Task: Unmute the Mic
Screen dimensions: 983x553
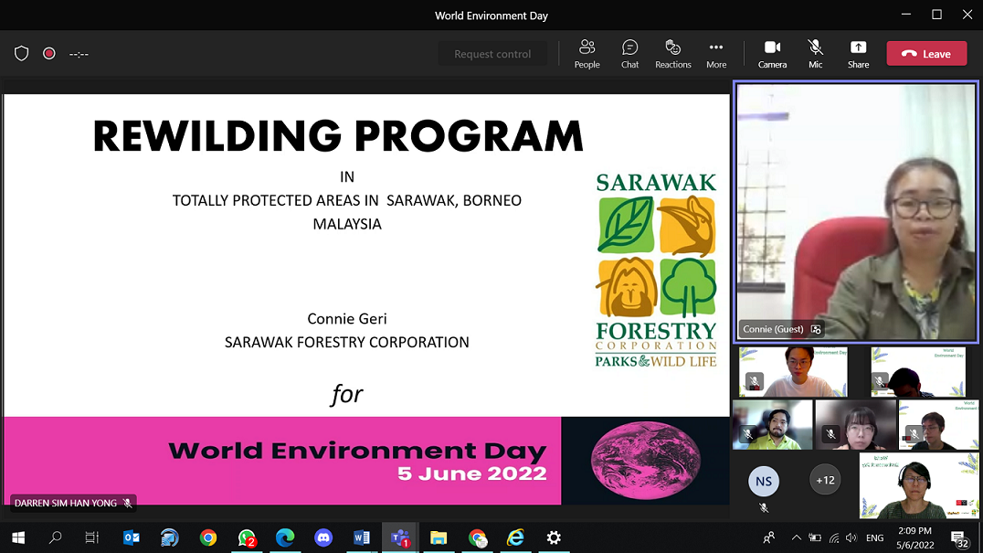Action: pos(815,54)
